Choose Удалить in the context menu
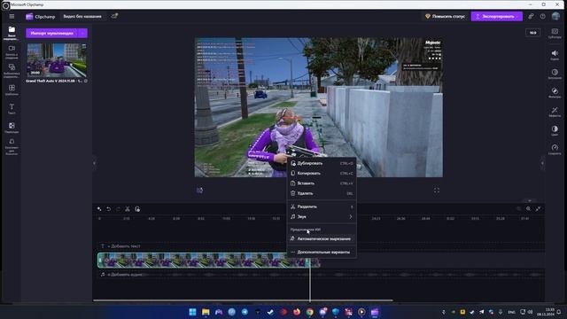This screenshot has width=567, height=319. pos(322,193)
